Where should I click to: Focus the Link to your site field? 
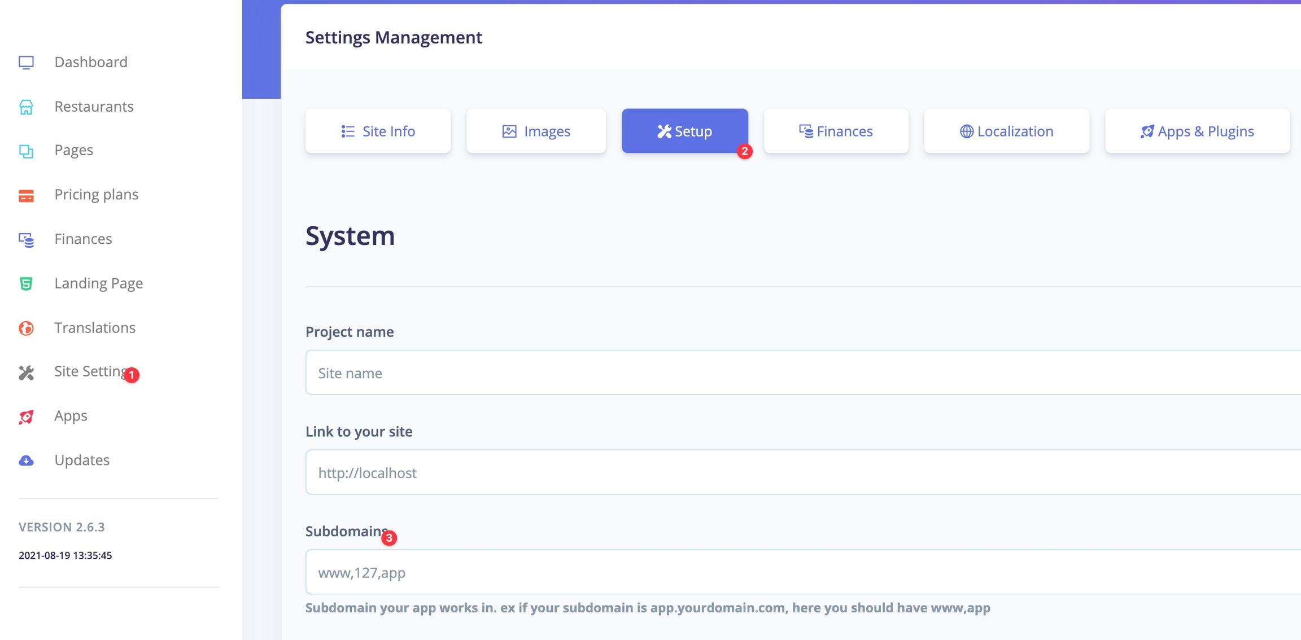coord(802,472)
